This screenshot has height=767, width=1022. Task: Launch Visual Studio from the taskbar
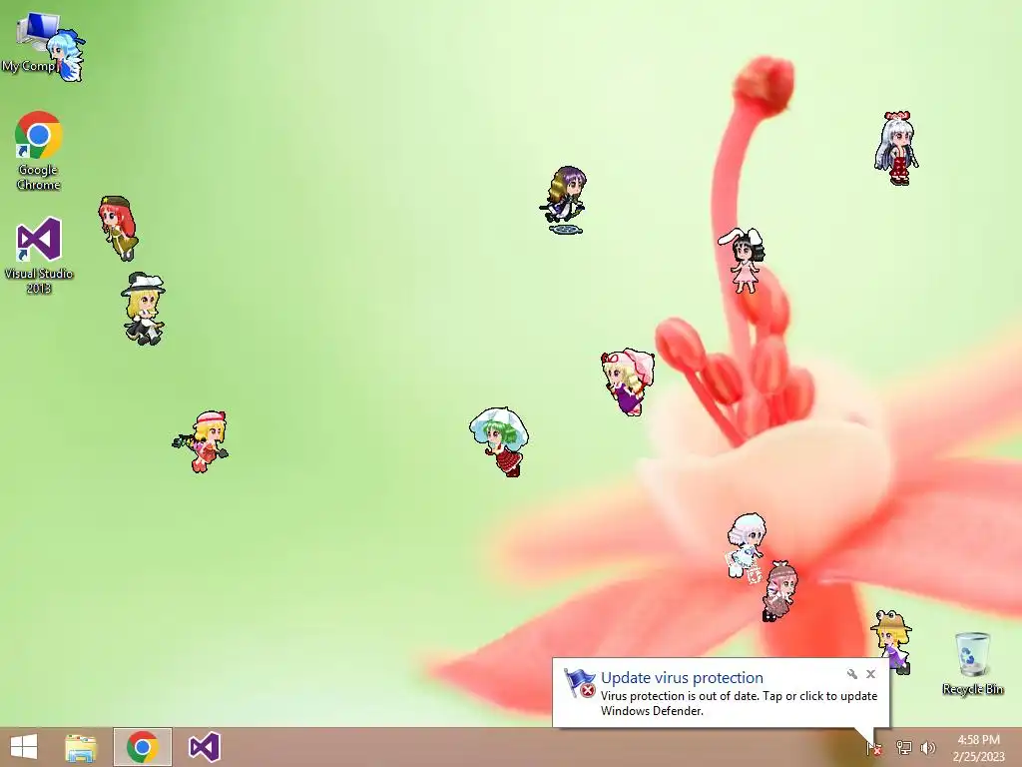(204, 747)
